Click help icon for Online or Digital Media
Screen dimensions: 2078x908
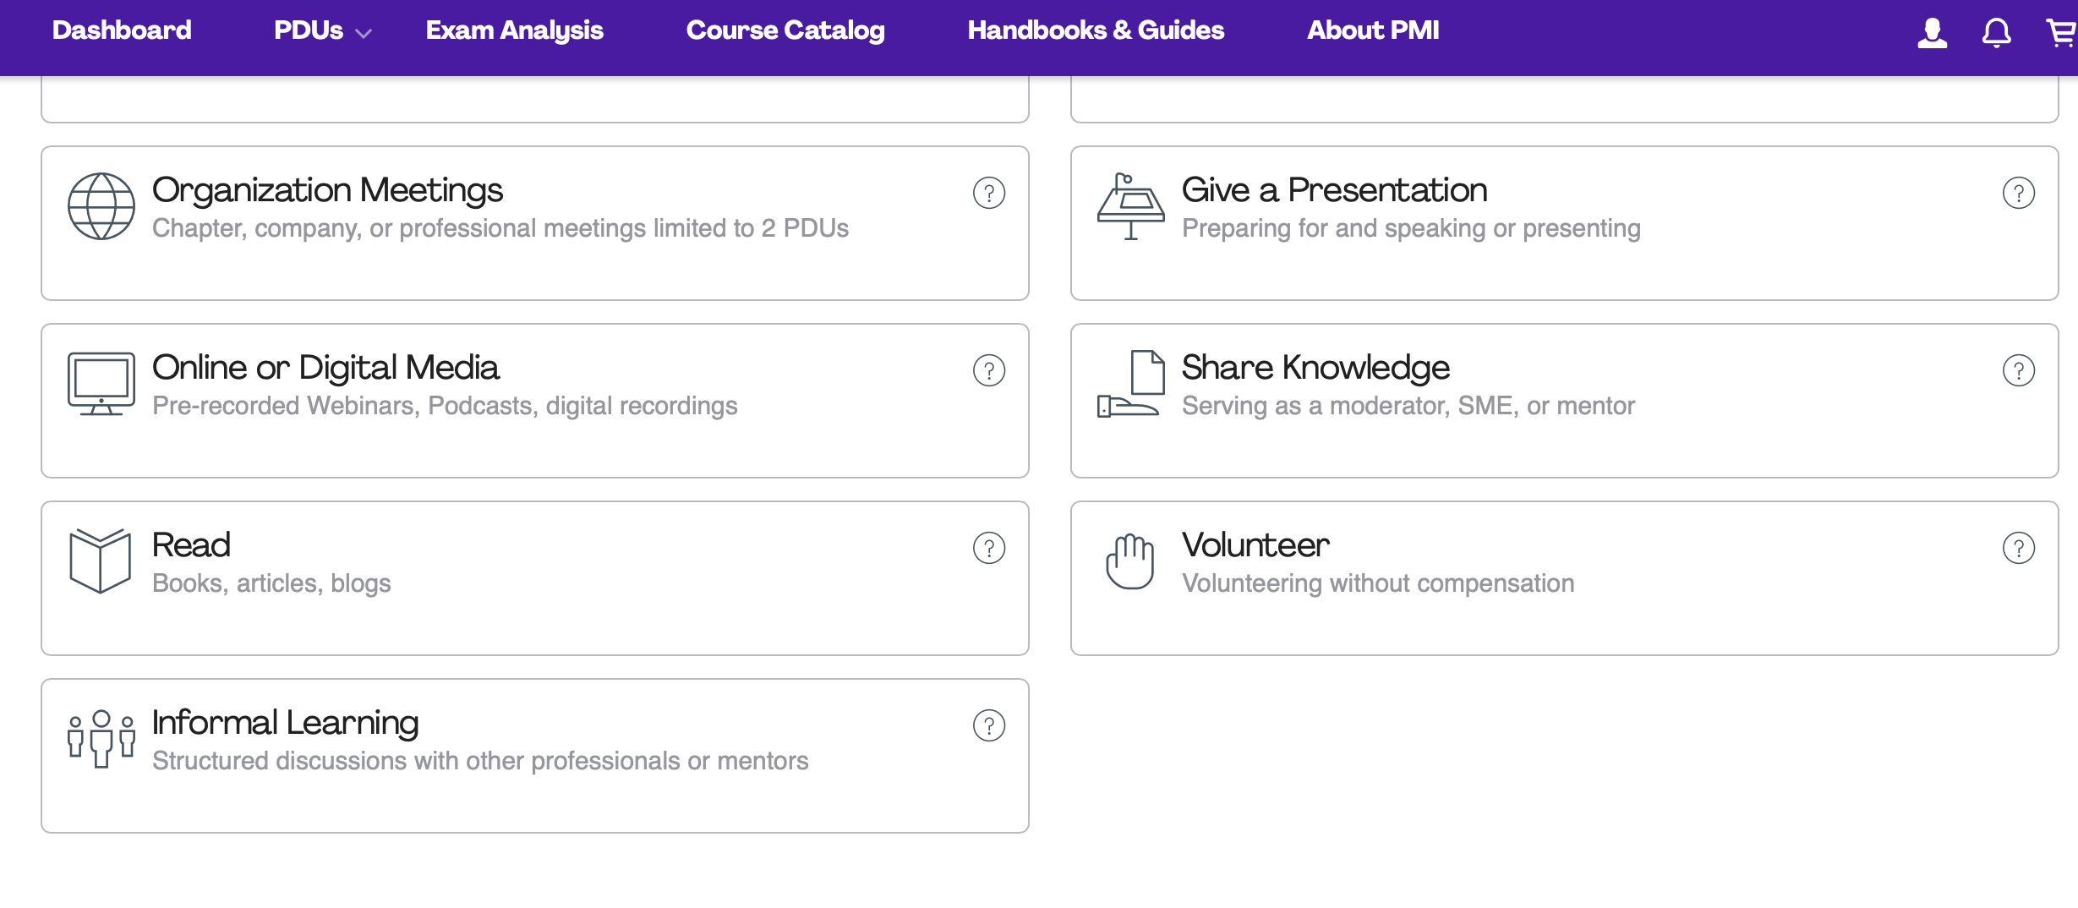(x=988, y=370)
